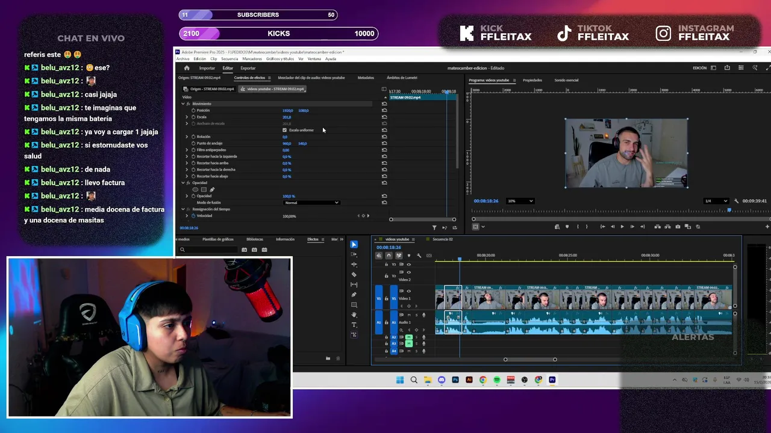Expand the Rotación property
771x433 pixels.
point(187,137)
